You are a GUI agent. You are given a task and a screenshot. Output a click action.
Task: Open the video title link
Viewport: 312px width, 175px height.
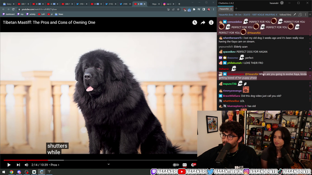coord(49,22)
